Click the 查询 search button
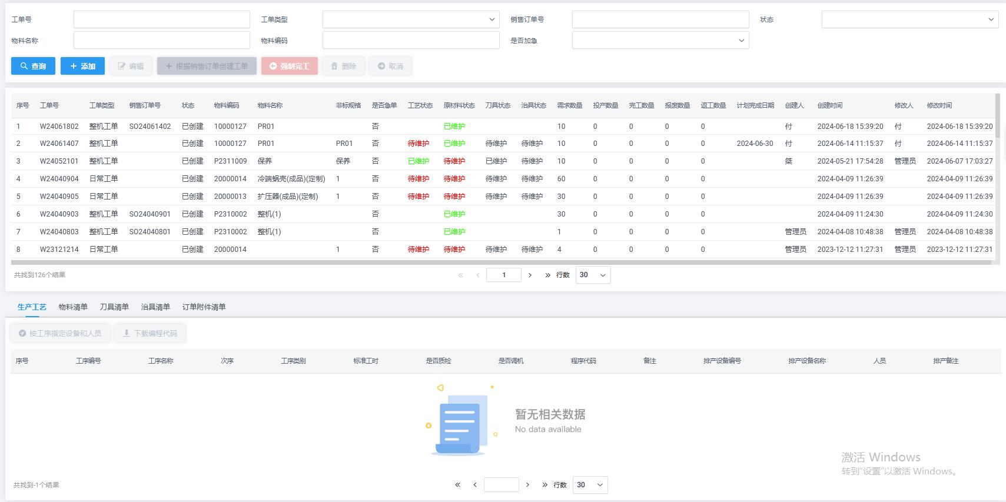The height and width of the screenshot is (502, 1006). click(33, 66)
